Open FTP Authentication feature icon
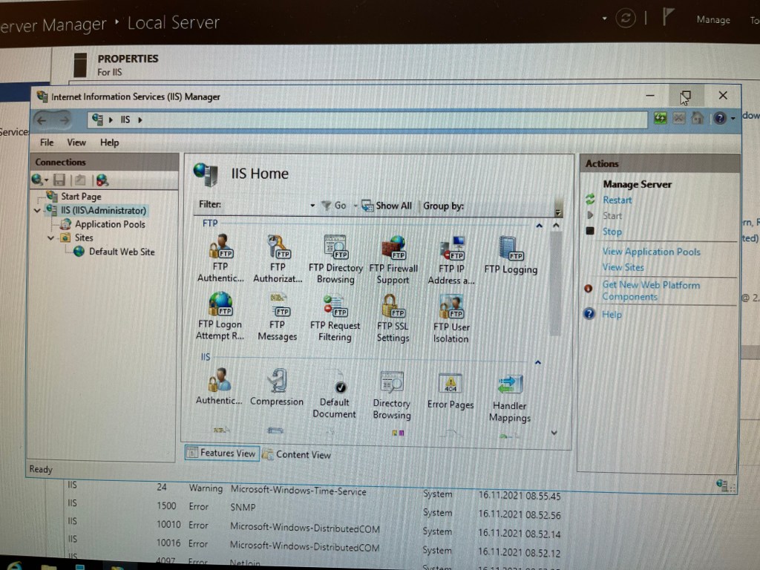760x570 pixels. [220, 249]
